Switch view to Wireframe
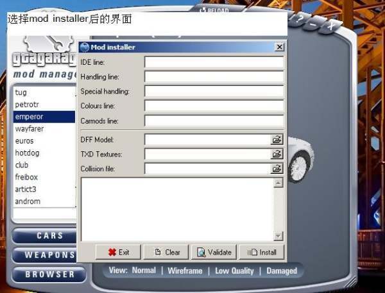385x293 pixels. pos(185,271)
